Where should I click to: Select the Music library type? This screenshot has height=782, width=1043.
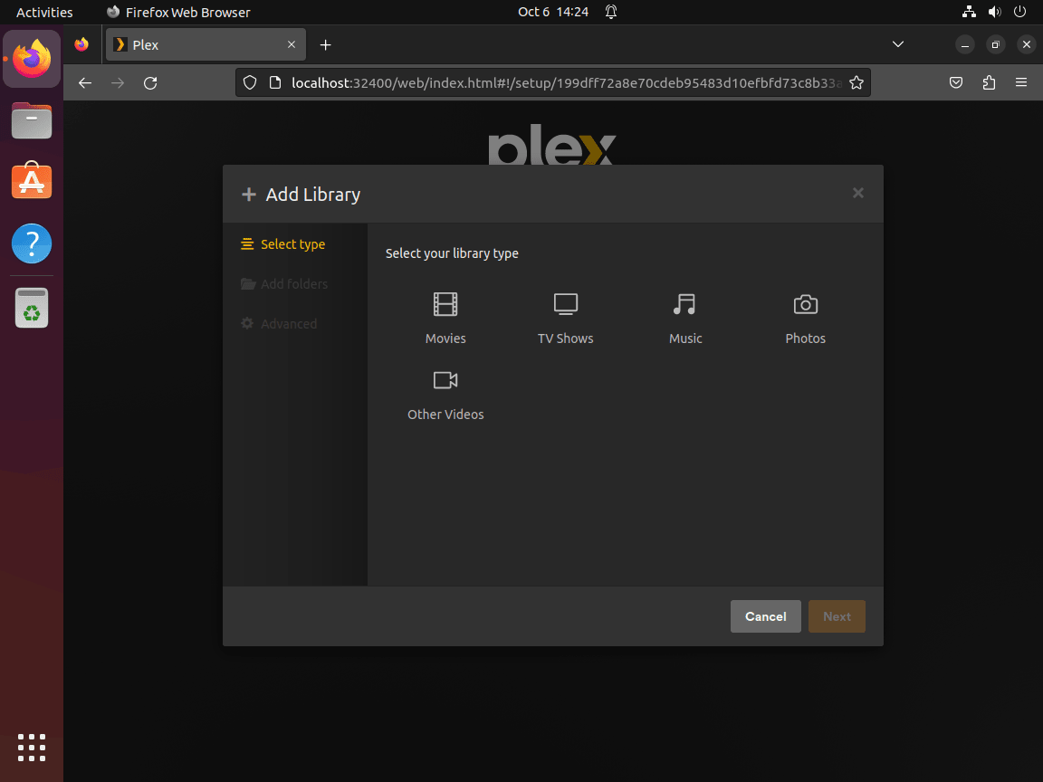tap(684, 317)
